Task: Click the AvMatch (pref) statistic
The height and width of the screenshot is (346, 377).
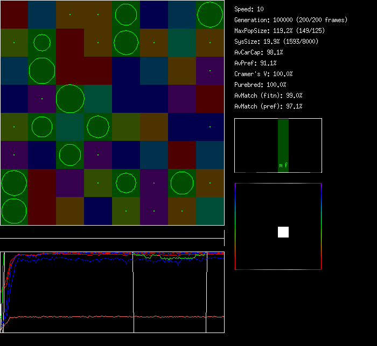Action: pos(268,106)
